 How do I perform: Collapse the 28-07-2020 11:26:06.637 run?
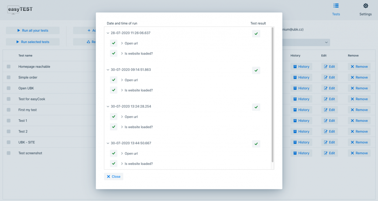click(108, 33)
